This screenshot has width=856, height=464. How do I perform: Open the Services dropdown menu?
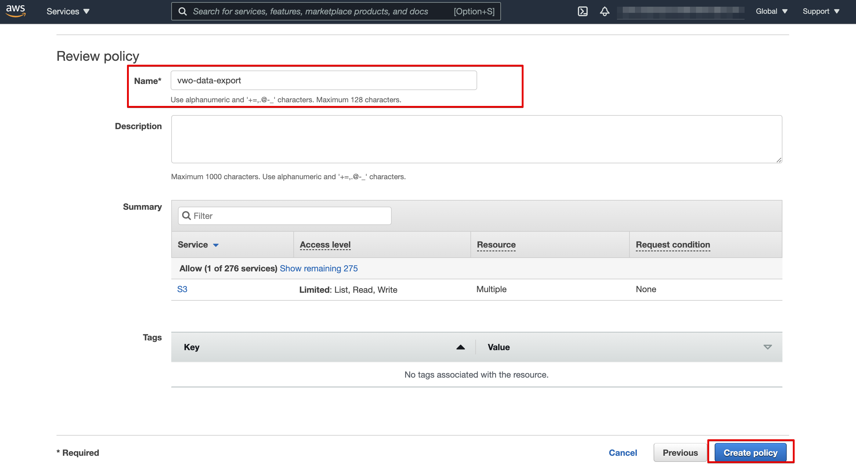[x=68, y=11]
